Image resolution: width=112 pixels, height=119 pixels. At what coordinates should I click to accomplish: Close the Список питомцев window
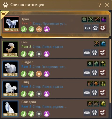tap(107, 5)
